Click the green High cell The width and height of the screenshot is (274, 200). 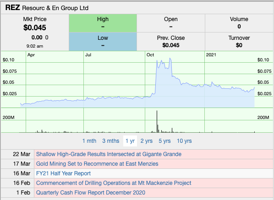coord(103,23)
